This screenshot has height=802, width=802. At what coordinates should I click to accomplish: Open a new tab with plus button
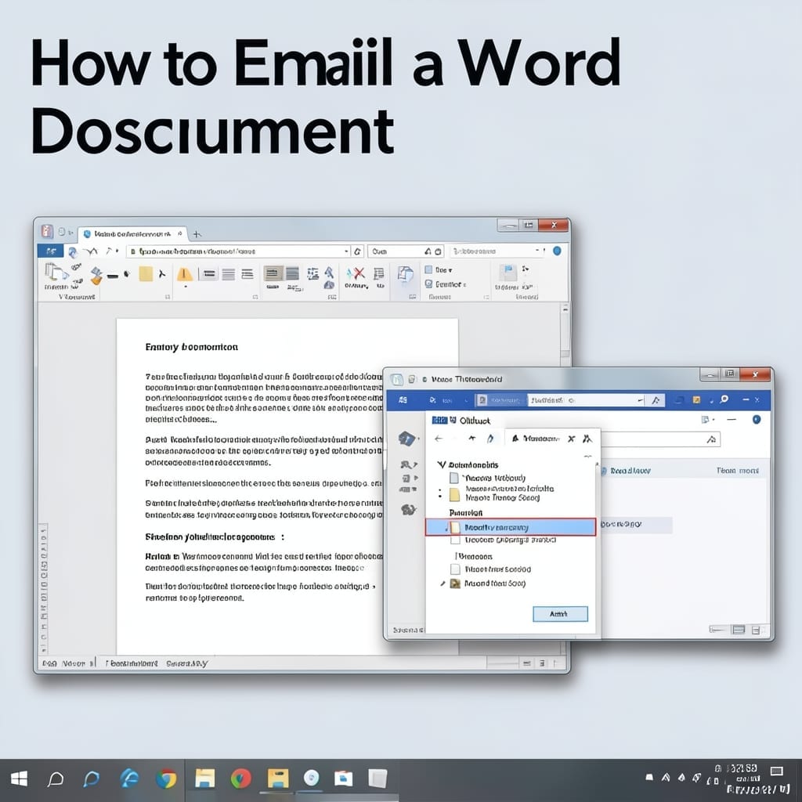pos(197,234)
